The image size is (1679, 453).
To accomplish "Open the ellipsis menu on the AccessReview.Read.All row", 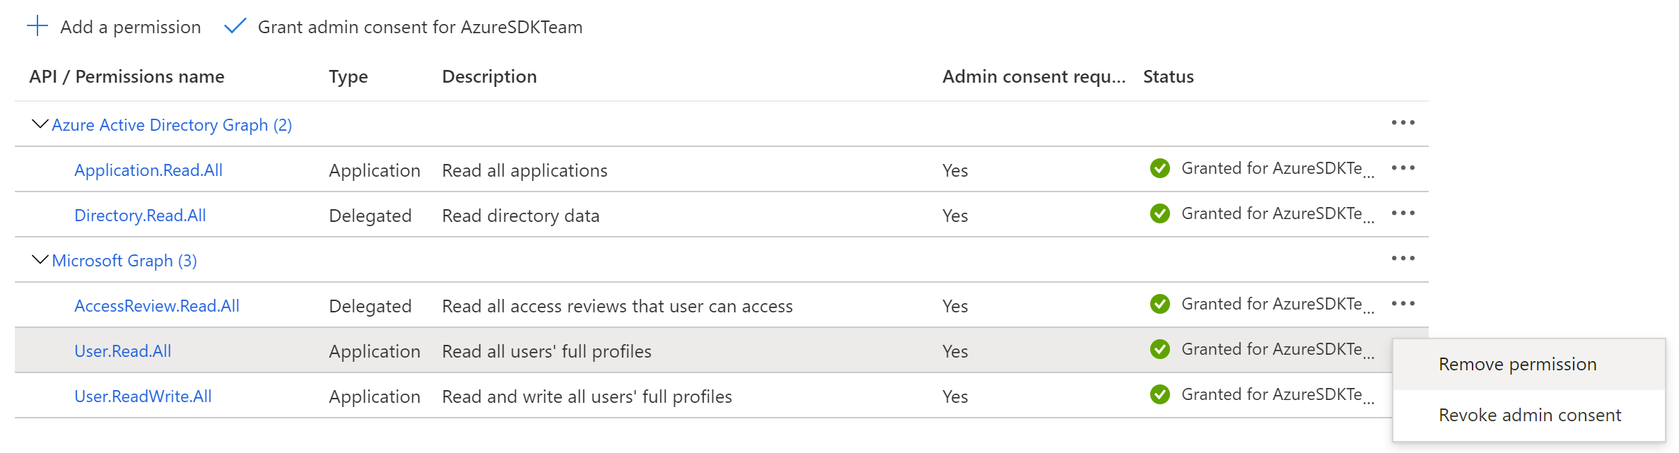I will point(1403,304).
